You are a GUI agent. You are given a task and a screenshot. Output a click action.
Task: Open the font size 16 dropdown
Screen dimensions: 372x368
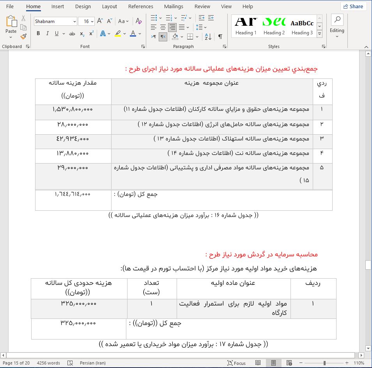click(x=92, y=21)
